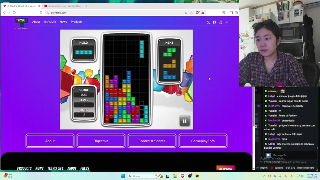Open TETRIS LIFE footer link

(x=55, y=168)
